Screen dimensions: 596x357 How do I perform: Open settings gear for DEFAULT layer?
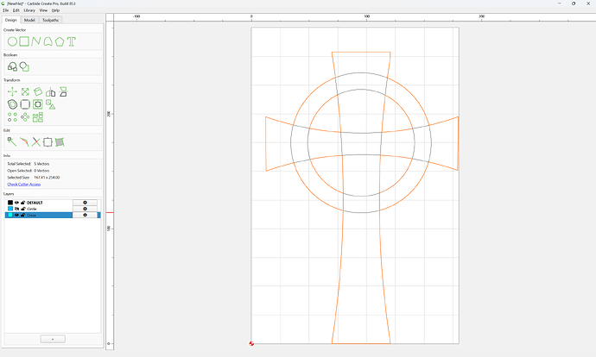tap(86, 203)
